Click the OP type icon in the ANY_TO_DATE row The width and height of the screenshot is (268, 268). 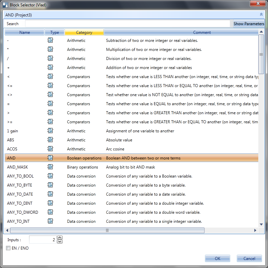[50, 194]
